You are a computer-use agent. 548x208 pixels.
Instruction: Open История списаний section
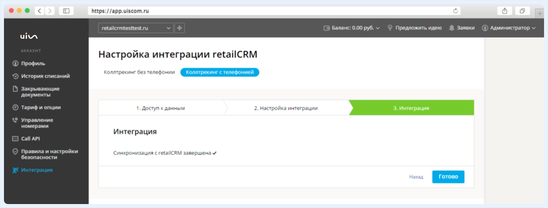pos(46,76)
